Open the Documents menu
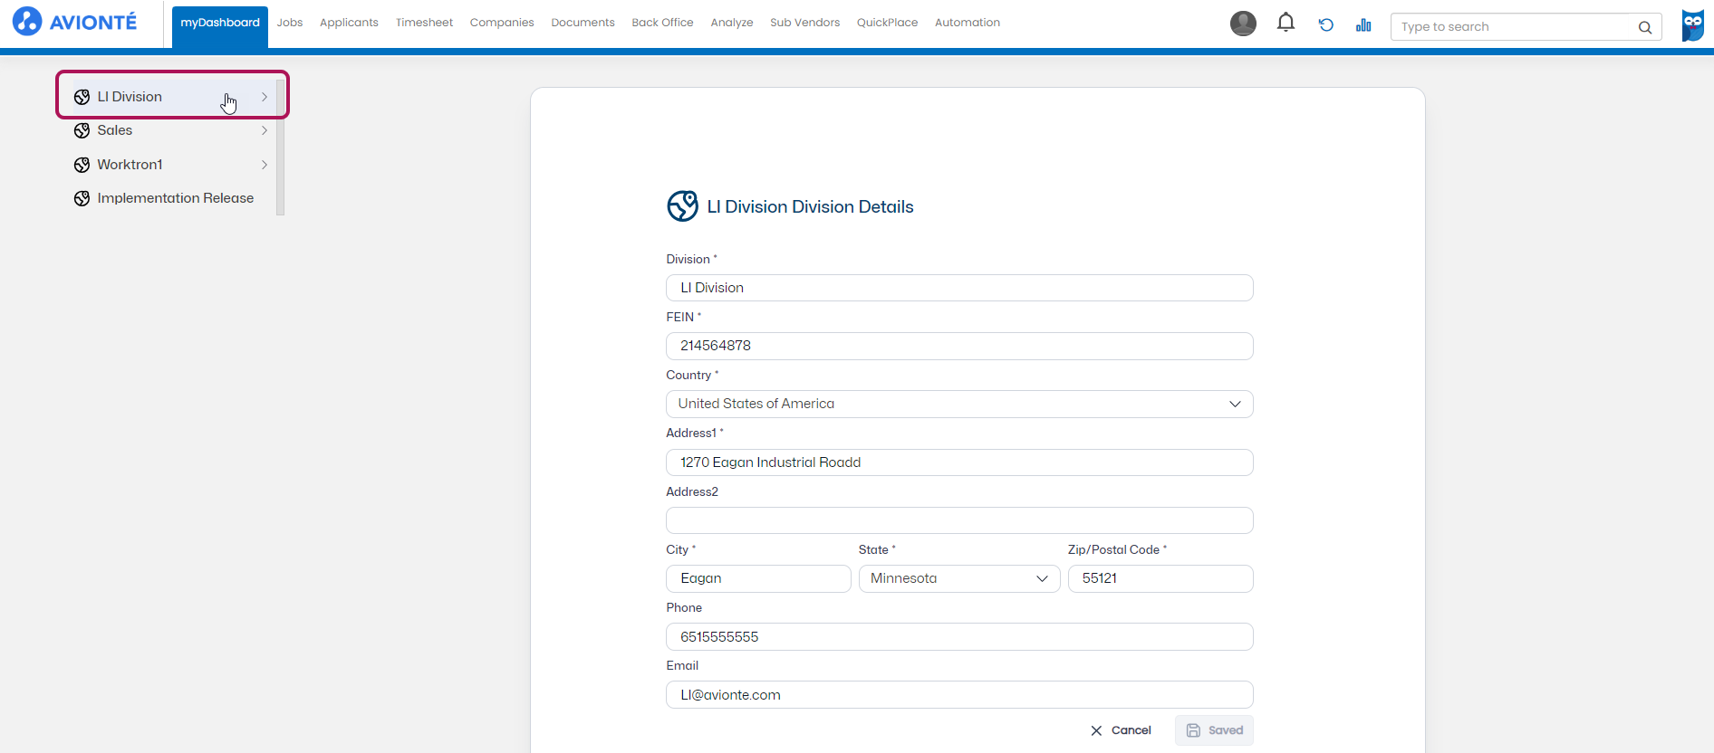 tap(583, 23)
